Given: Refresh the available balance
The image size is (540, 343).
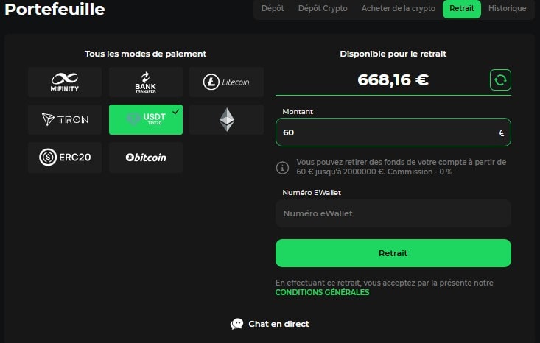Looking at the screenshot, I should pyautogui.click(x=500, y=80).
